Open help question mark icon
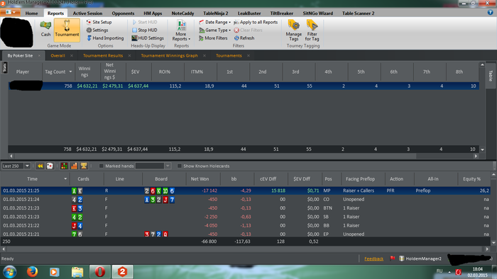The height and width of the screenshot is (279, 497). click(x=491, y=12)
